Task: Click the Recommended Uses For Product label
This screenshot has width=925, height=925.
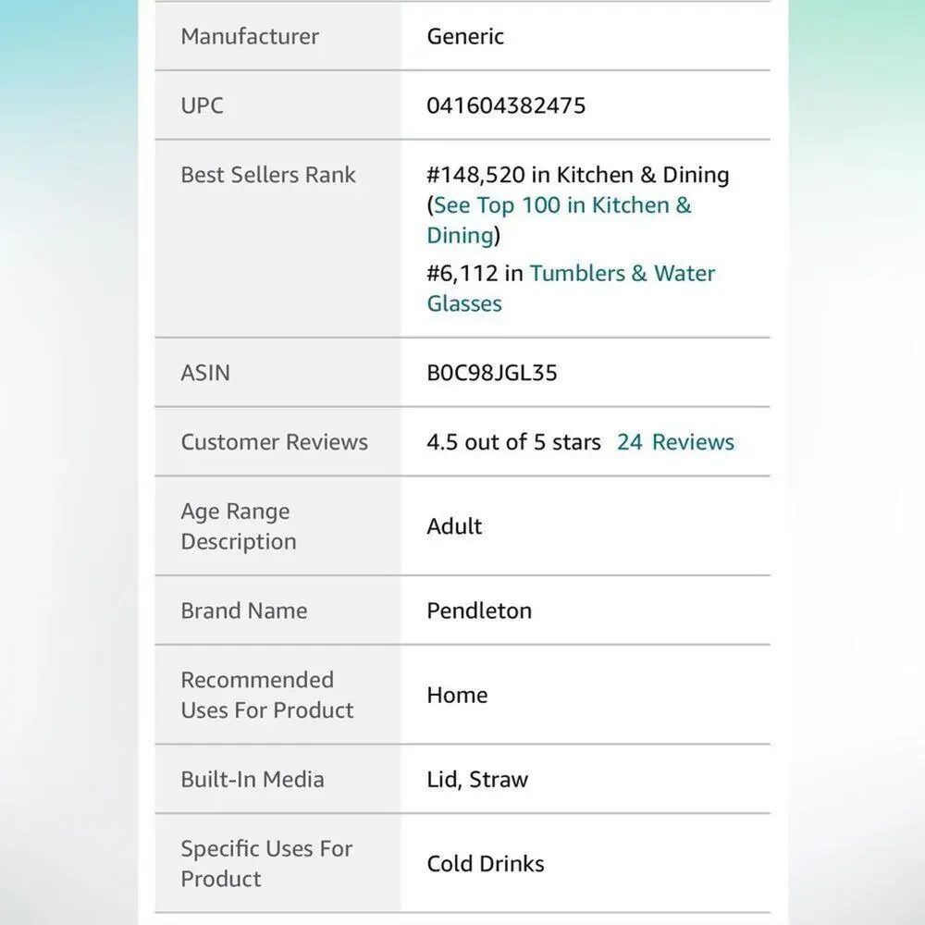Action: coord(267,695)
